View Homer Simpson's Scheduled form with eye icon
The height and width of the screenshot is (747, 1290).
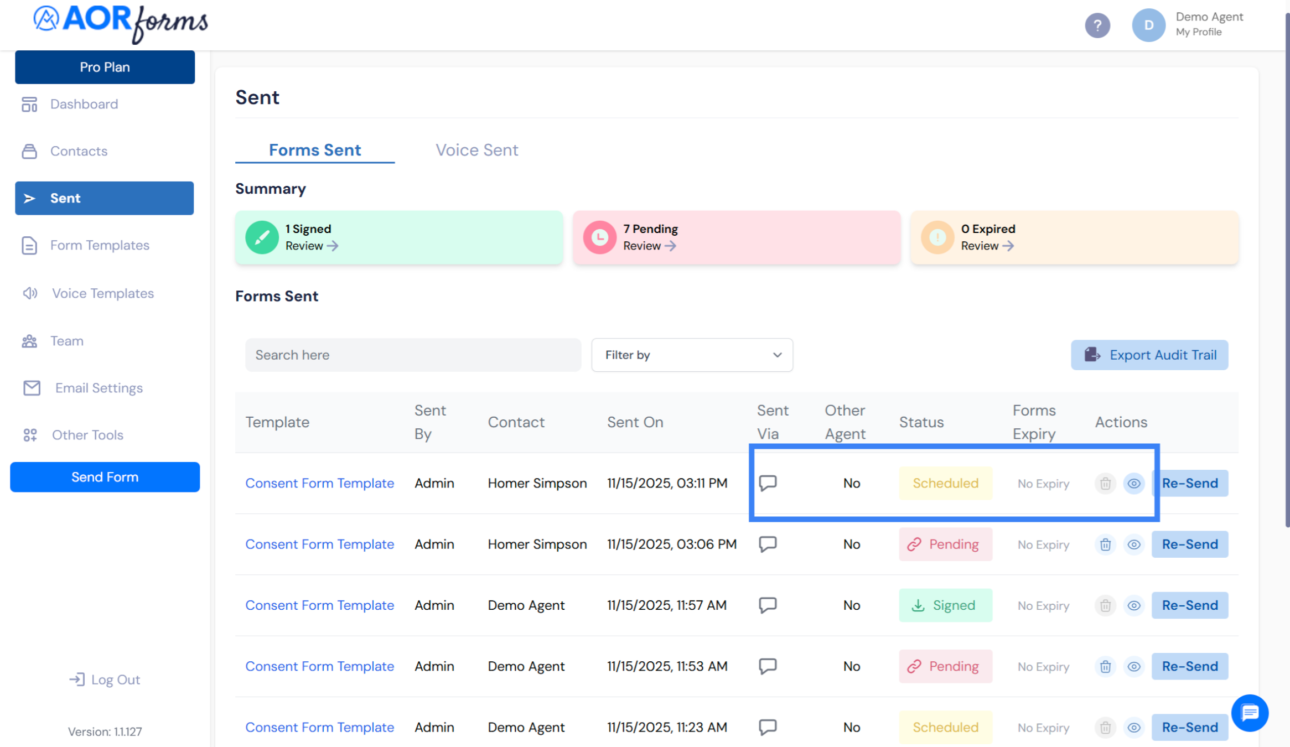coord(1133,484)
